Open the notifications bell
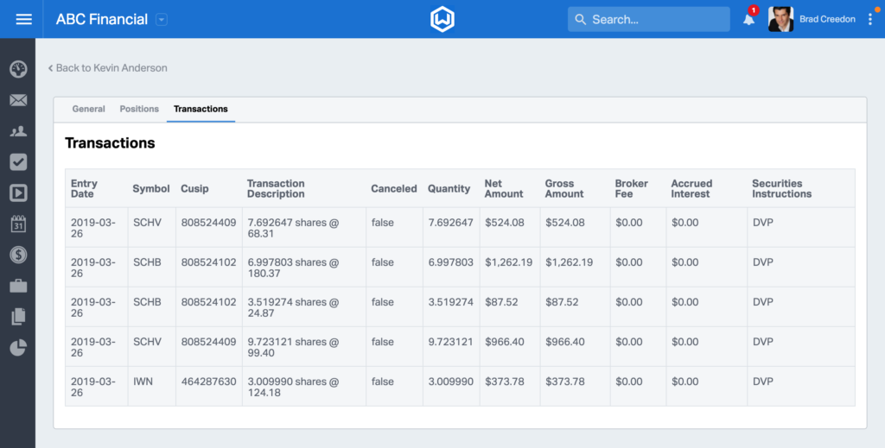885x448 pixels. pyautogui.click(x=749, y=20)
